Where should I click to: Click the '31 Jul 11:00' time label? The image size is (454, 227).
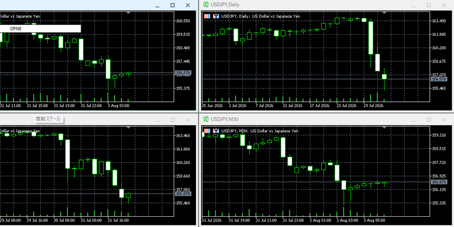10,106
